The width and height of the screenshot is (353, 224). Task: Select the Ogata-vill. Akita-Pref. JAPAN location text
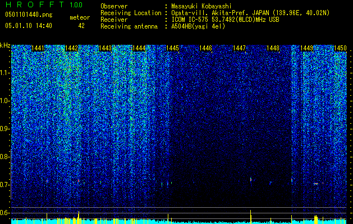point(250,13)
